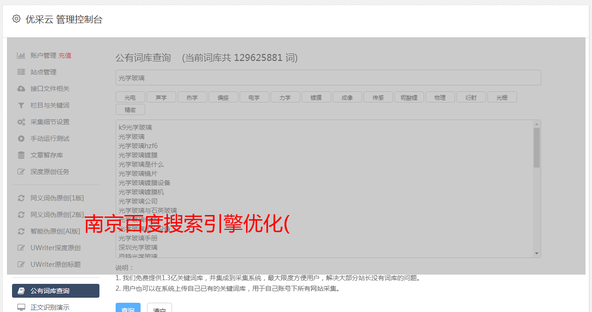
Task: Click the edit icon for 深度原创任务
Action: (21, 172)
